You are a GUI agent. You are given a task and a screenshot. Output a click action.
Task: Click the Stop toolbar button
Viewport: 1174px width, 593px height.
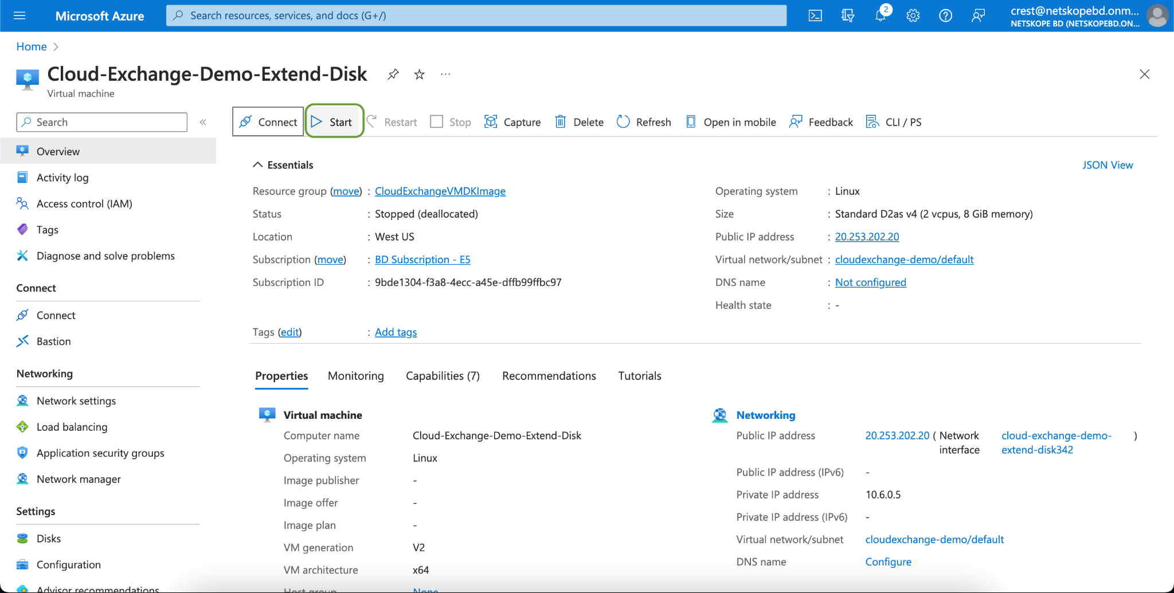[x=451, y=122]
